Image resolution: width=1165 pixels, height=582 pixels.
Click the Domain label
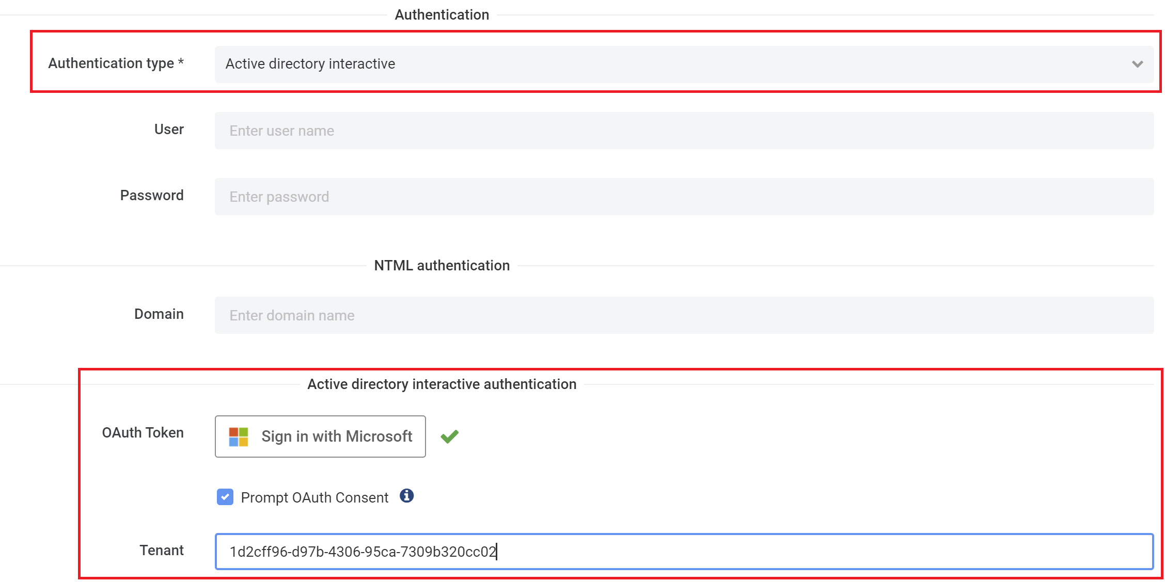[x=159, y=314]
